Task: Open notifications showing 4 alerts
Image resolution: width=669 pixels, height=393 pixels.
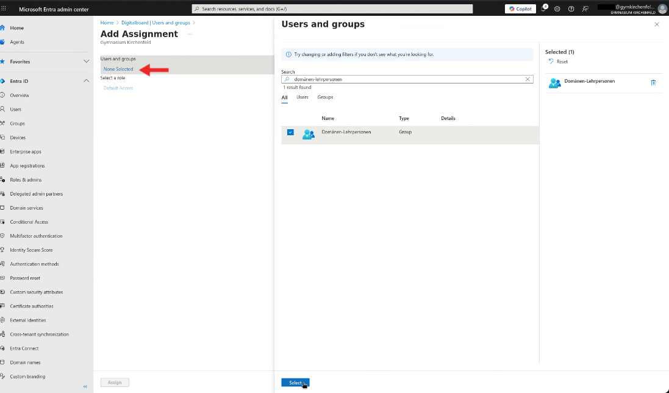Action: pyautogui.click(x=542, y=9)
